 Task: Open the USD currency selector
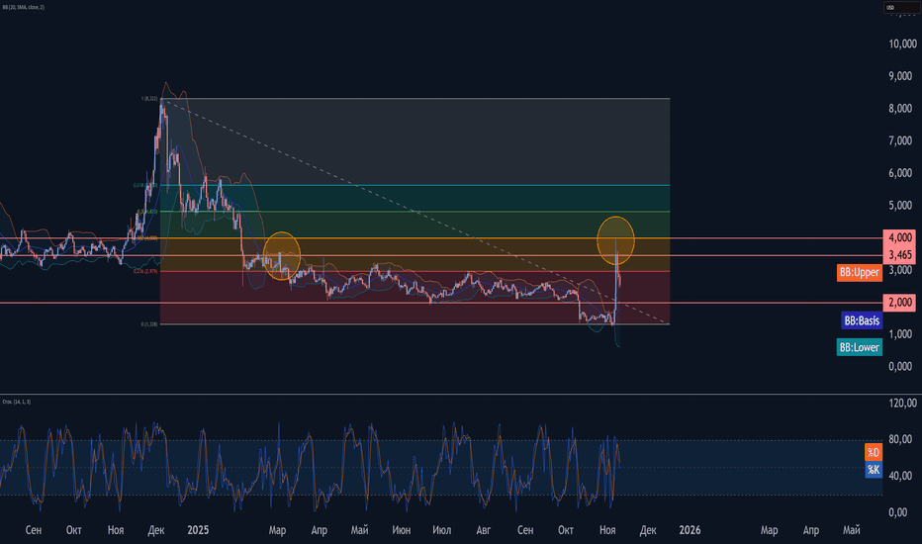click(901, 7)
